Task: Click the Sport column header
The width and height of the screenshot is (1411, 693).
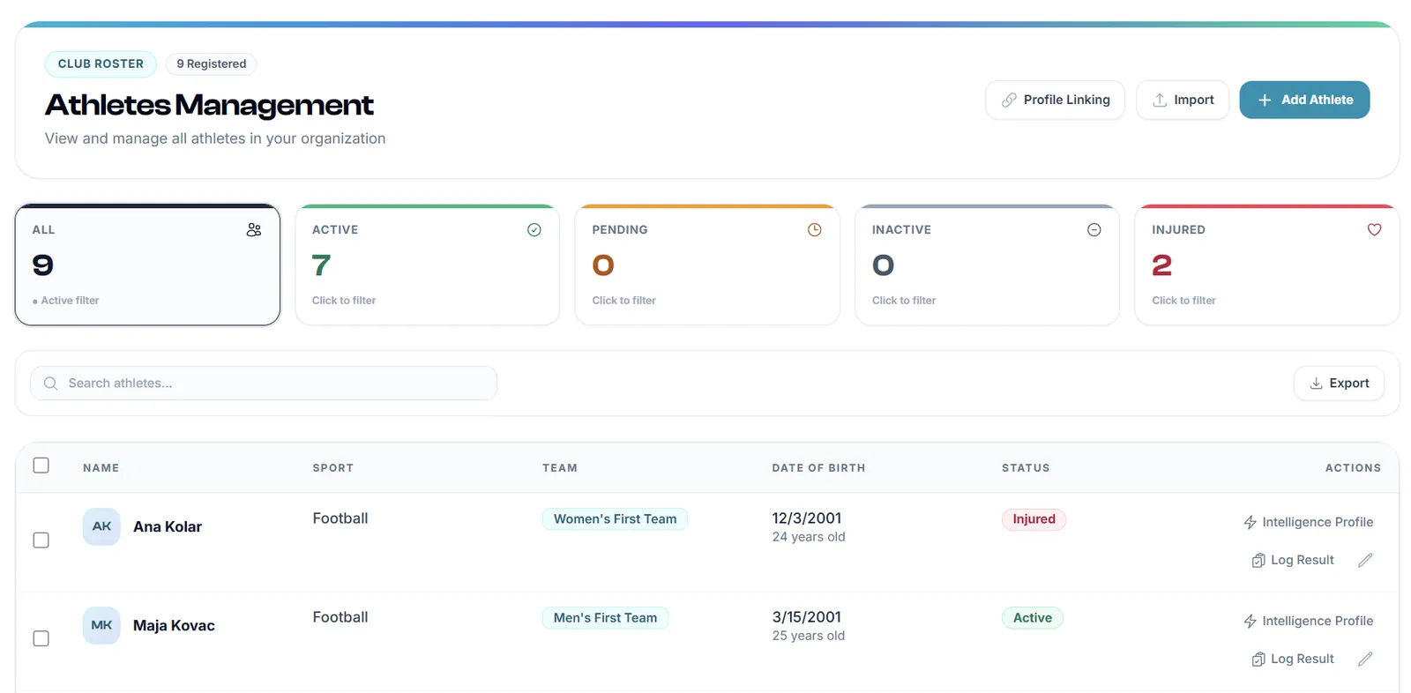Action: pyautogui.click(x=332, y=468)
